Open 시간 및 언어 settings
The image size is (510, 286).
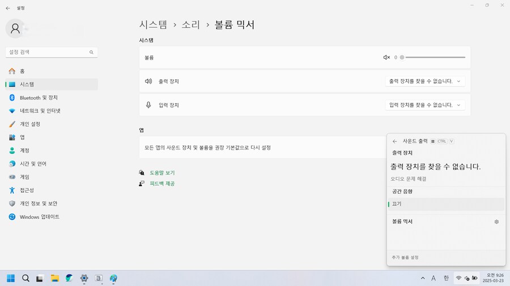[x=52, y=164]
